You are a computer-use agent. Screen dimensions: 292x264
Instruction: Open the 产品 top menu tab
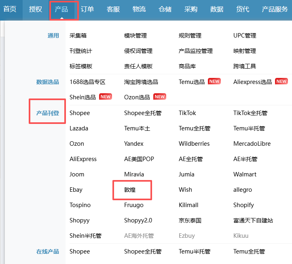tap(61, 9)
